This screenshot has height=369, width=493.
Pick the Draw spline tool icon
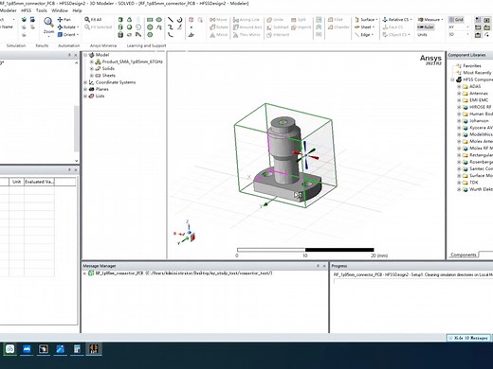point(171,27)
